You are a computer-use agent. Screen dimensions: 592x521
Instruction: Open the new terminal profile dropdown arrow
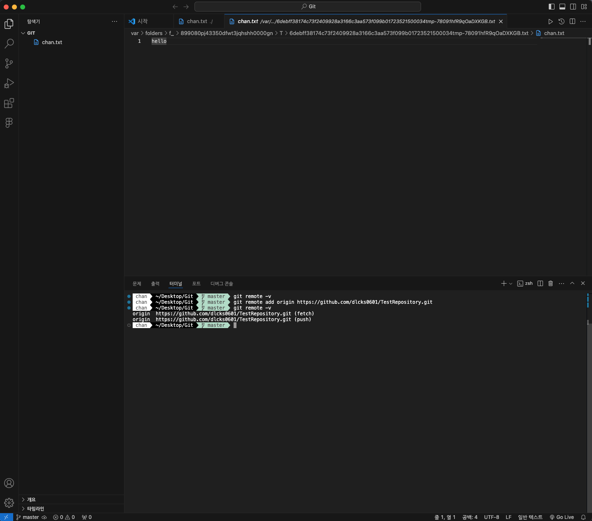tap(511, 284)
